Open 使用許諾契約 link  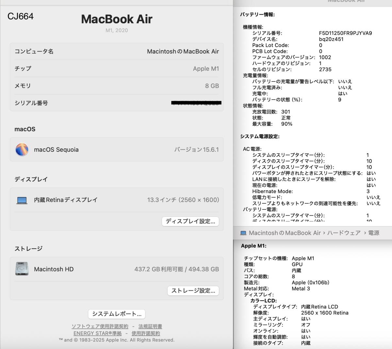click(146, 333)
